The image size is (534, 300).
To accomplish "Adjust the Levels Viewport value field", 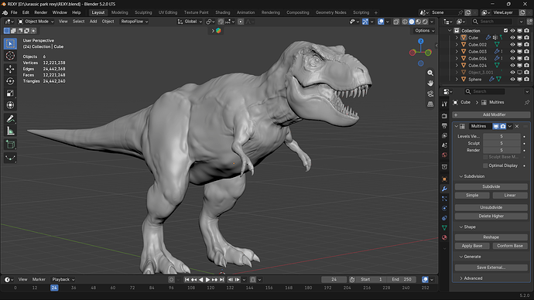I will (x=501, y=136).
